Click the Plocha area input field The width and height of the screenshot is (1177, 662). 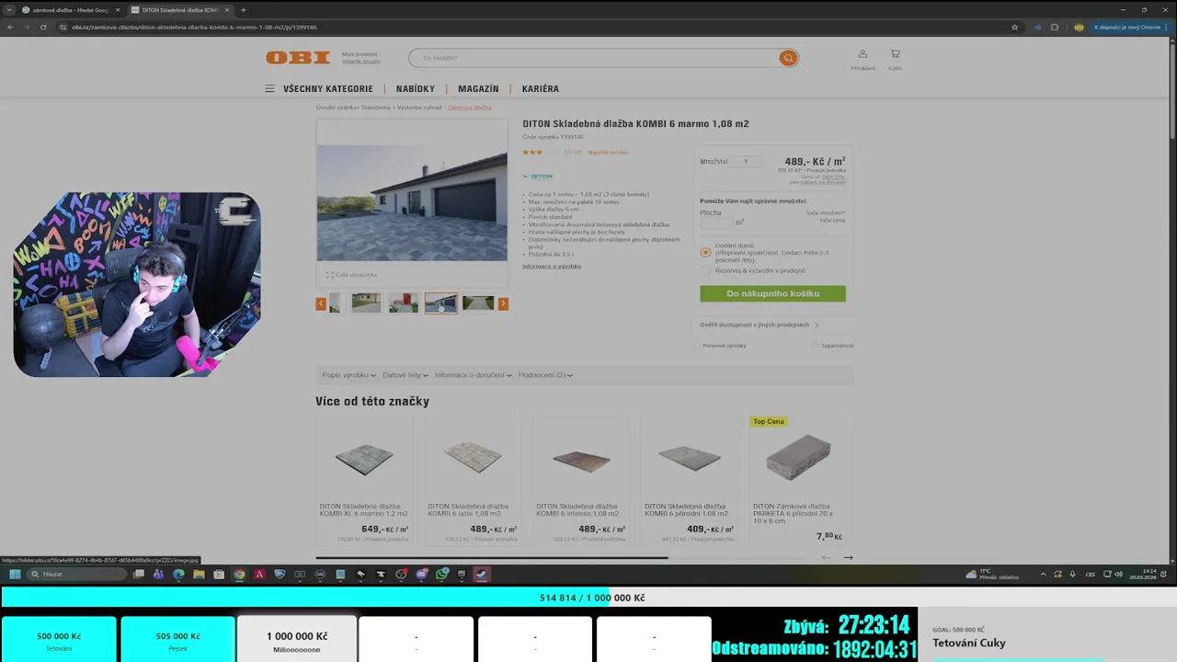coord(716,222)
